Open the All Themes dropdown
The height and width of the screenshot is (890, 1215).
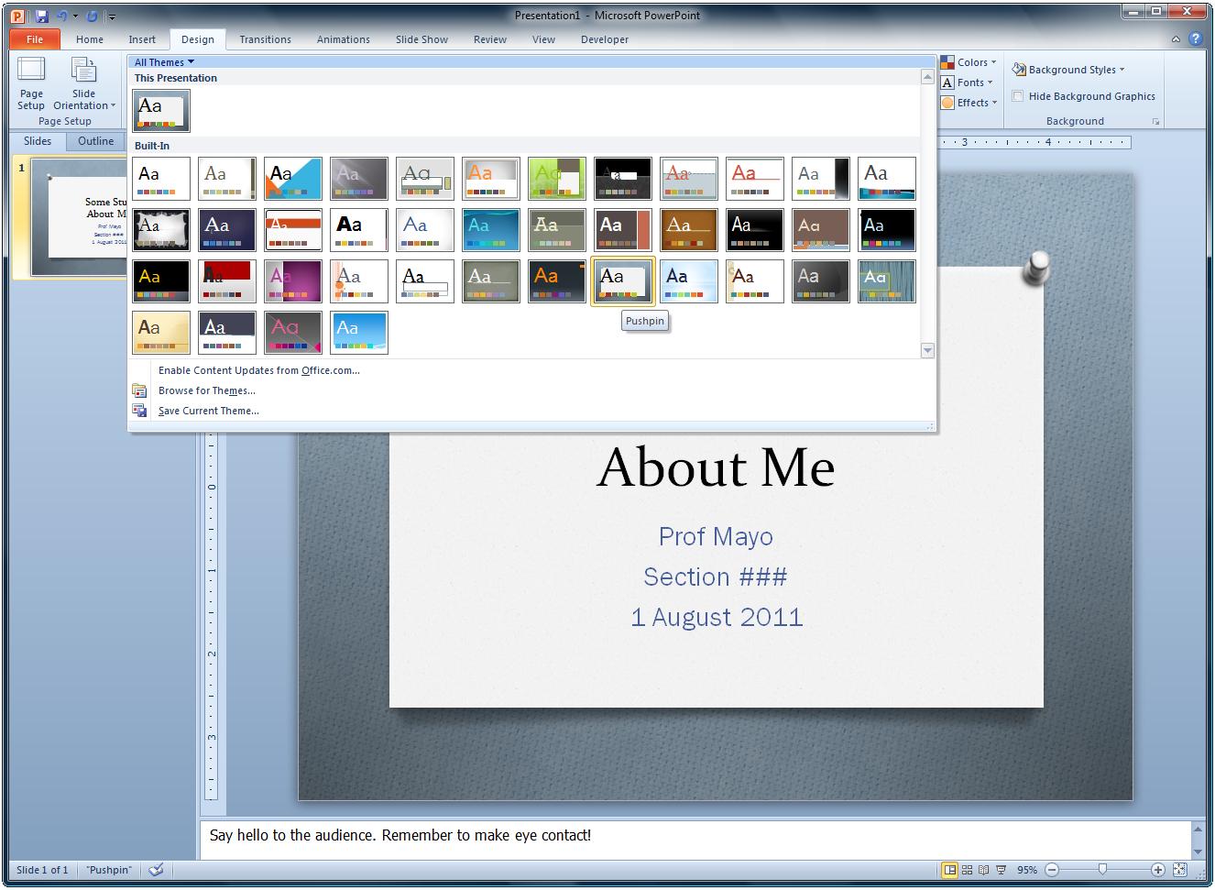164,61
